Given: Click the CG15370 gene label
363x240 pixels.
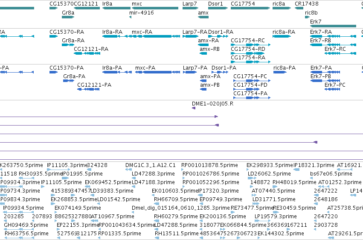Looking at the screenshot, I should (61, 4).
